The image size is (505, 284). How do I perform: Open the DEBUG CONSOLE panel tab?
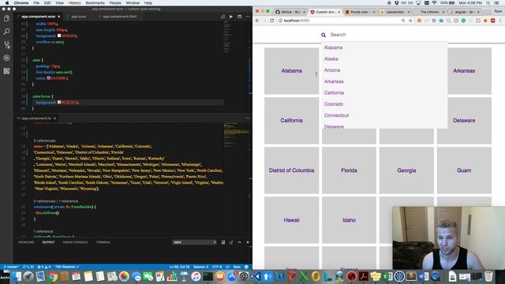75,242
